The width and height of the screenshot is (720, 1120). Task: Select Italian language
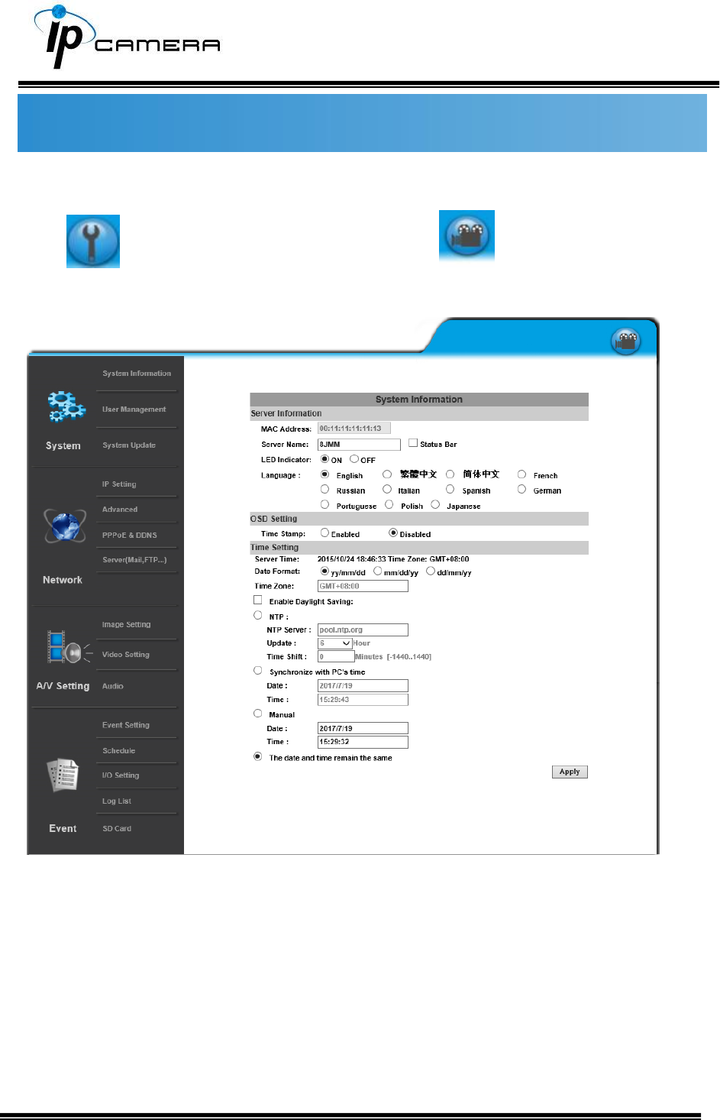pos(387,490)
